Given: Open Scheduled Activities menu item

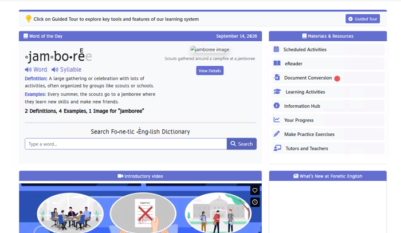Looking at the screenshot, I should click(x=328, y=50).
